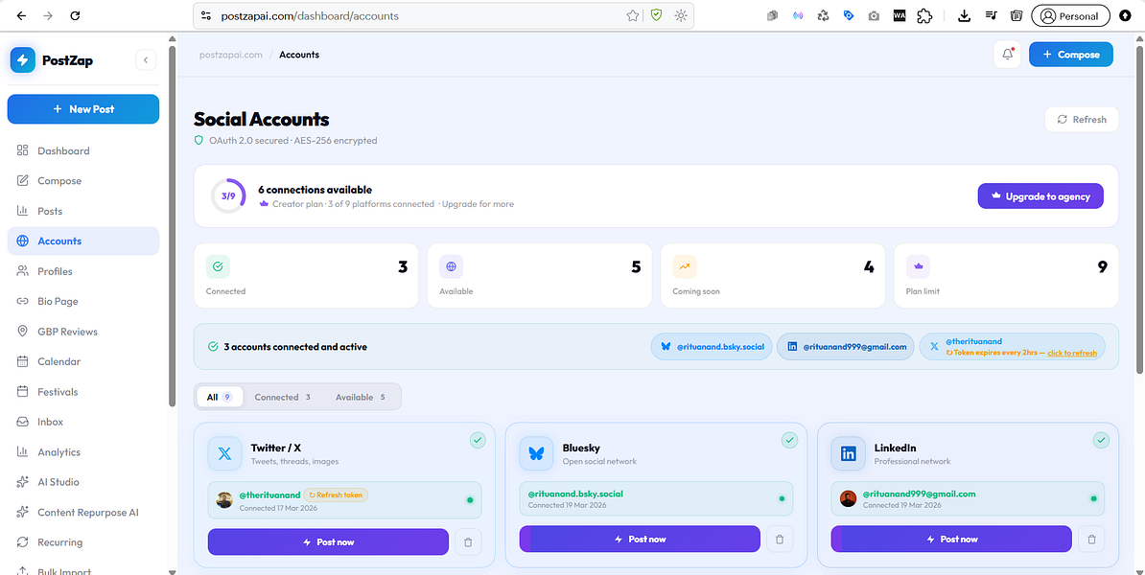Click Post now on LinkedIn card
Screen dimensions: 1145x575
(x=951, y=540)
